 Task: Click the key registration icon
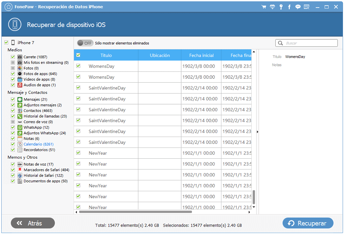(281, 7)
